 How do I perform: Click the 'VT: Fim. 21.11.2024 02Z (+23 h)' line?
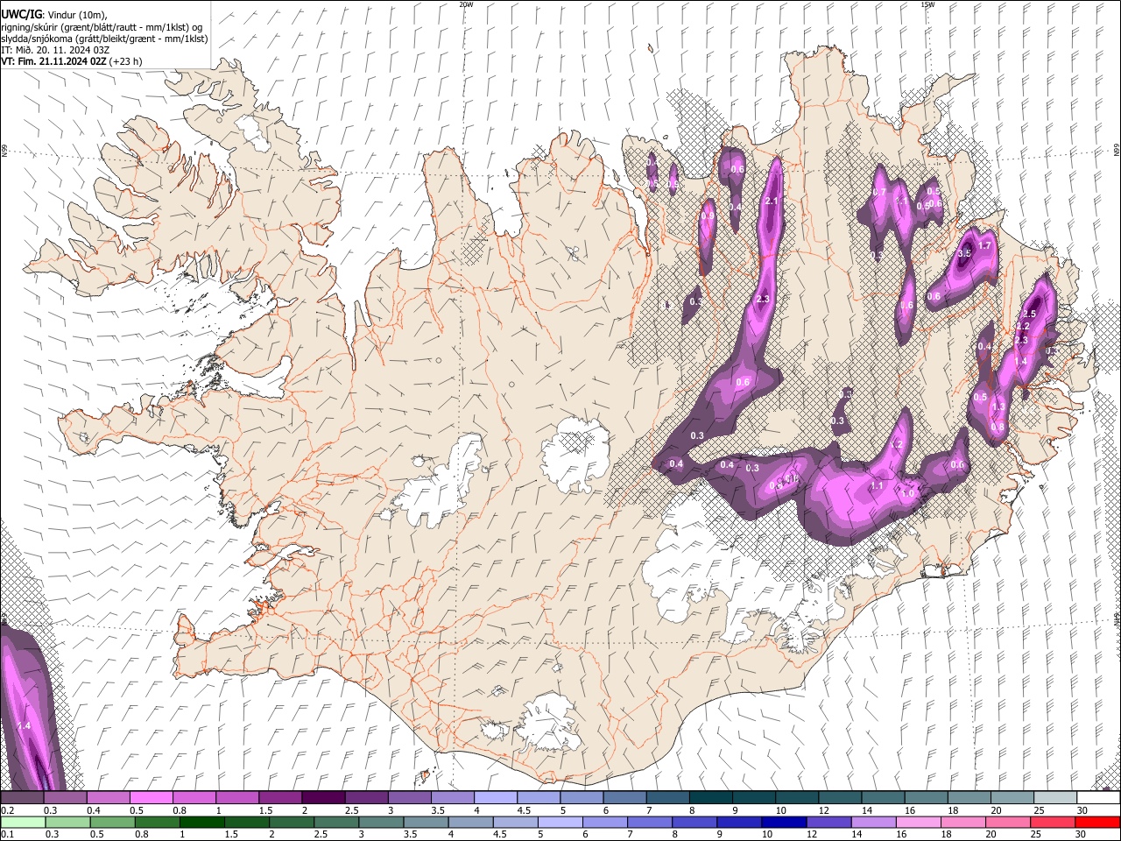pyautogui.click(x=72, y=61)
